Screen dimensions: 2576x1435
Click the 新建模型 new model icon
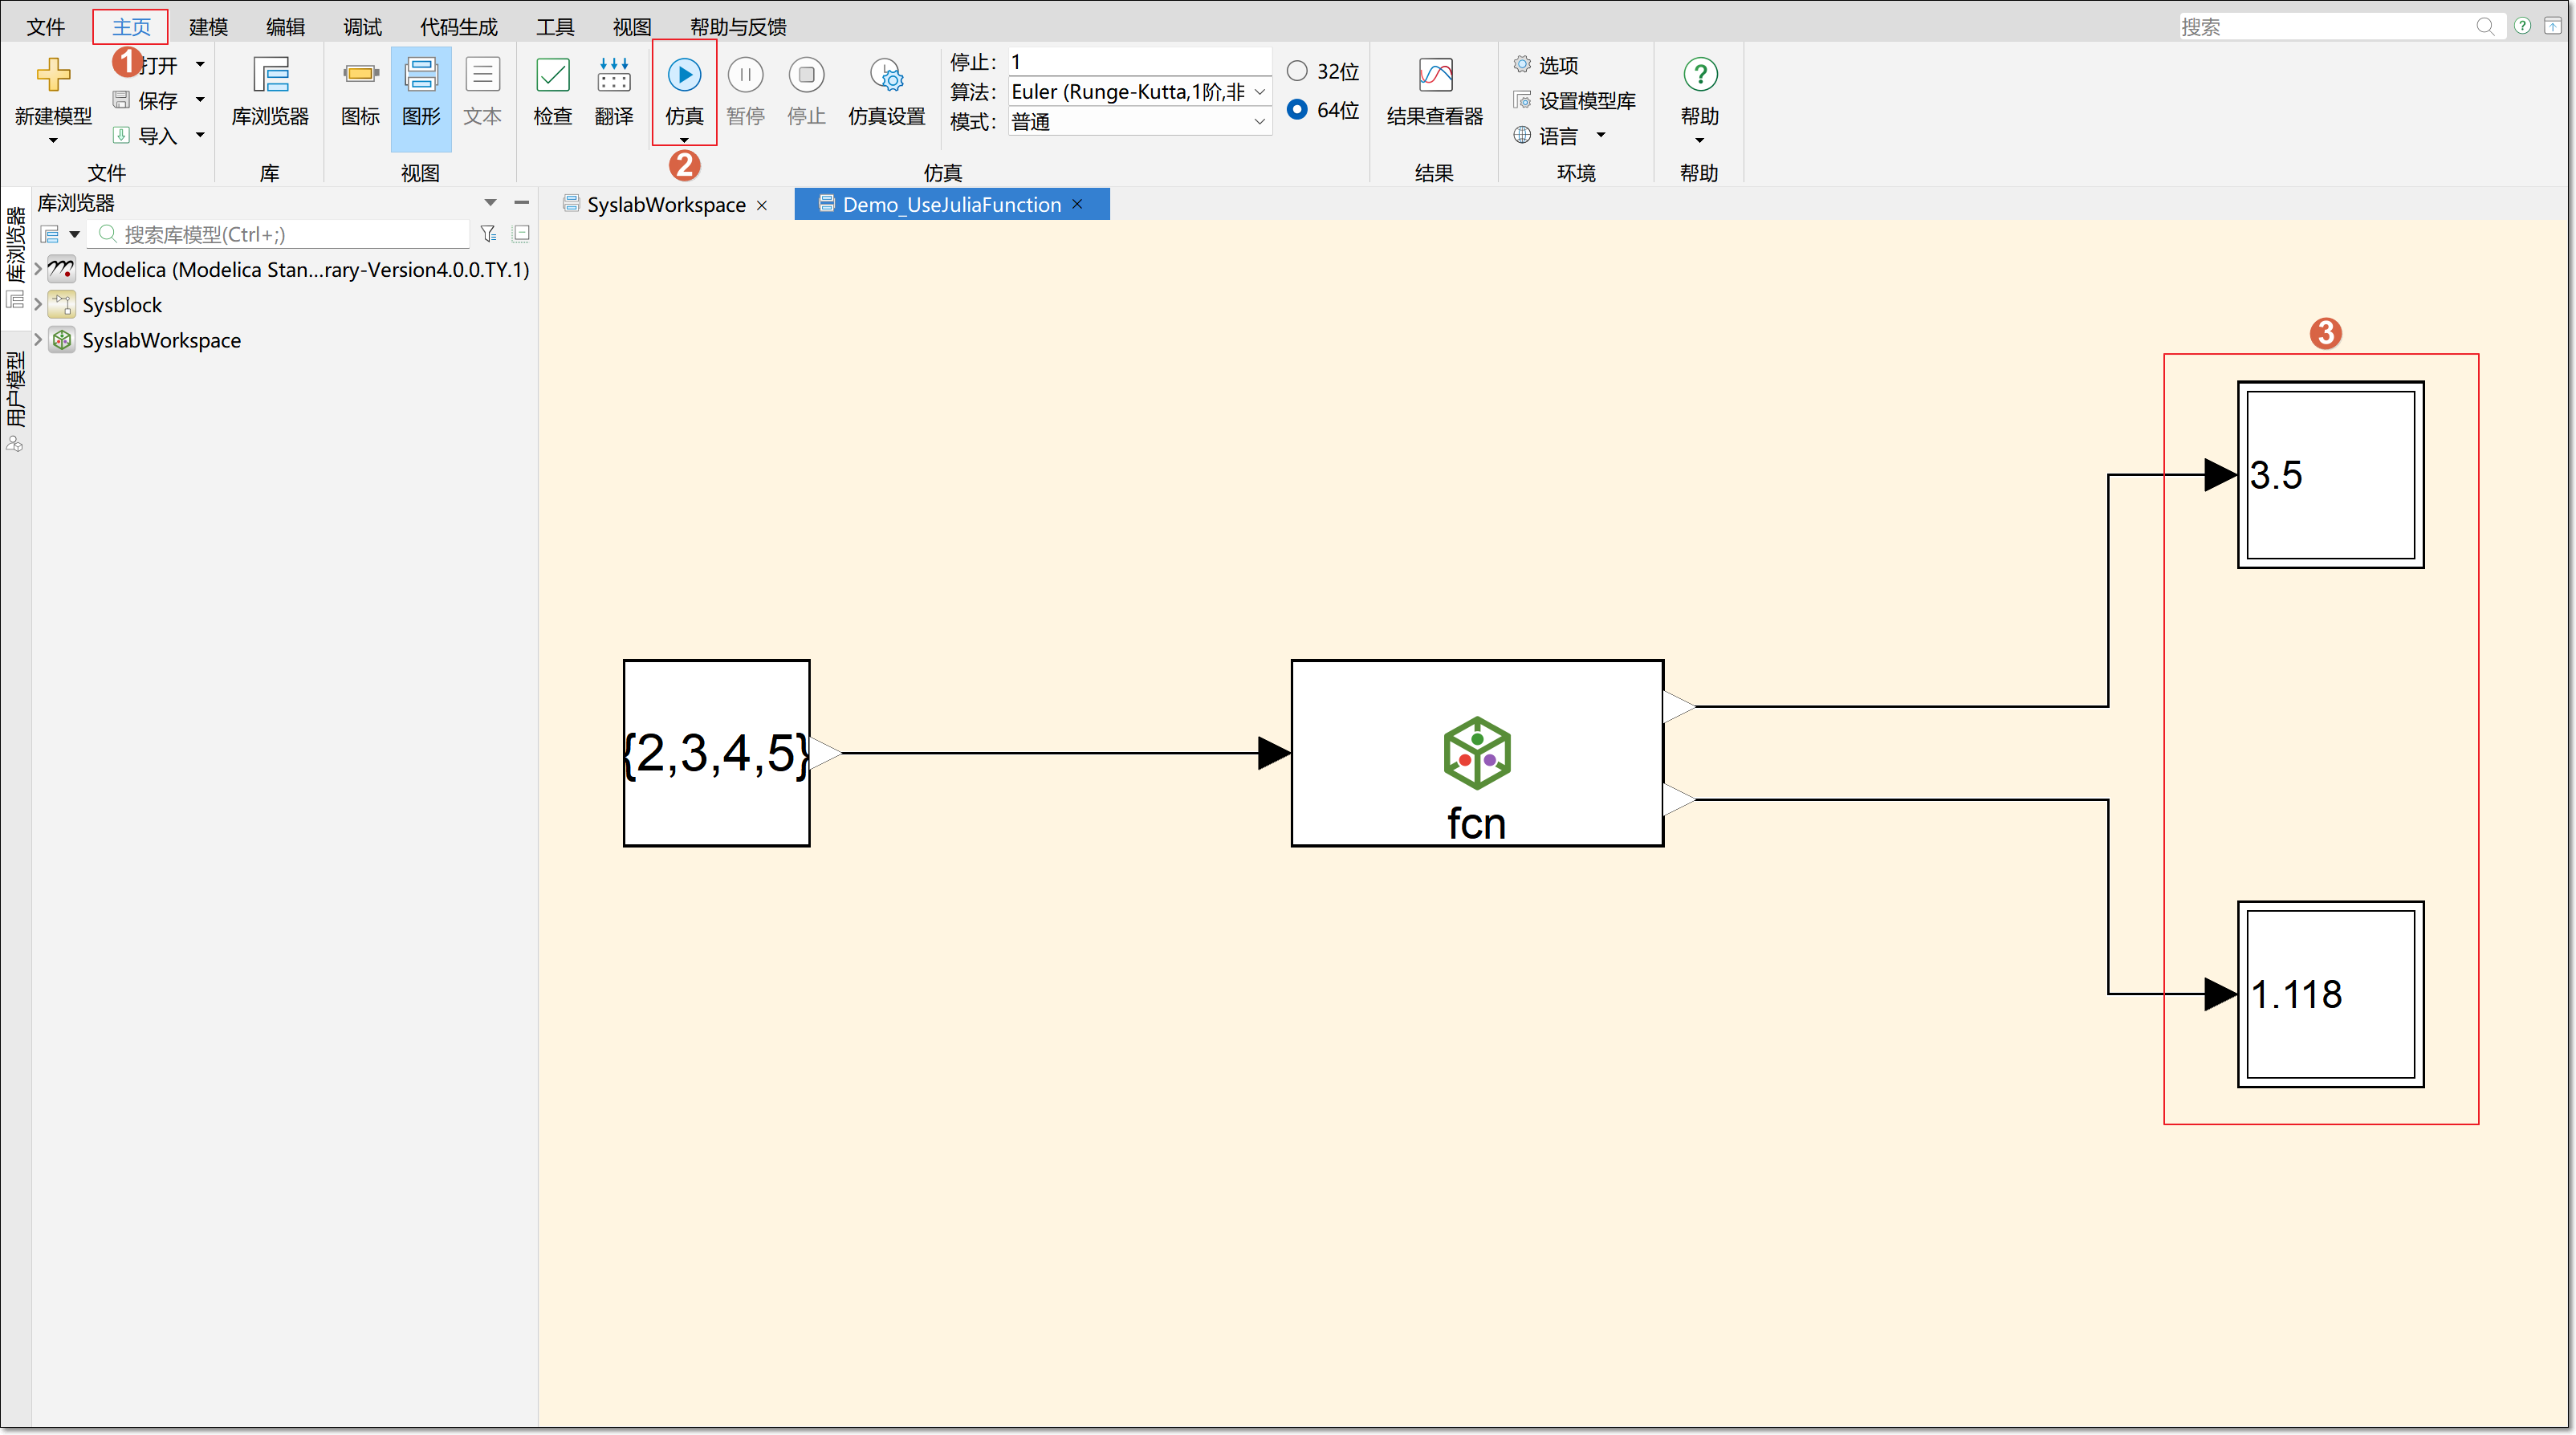[53, 76]
